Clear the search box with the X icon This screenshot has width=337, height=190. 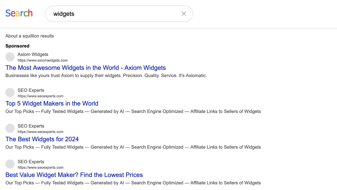(184, 14)
